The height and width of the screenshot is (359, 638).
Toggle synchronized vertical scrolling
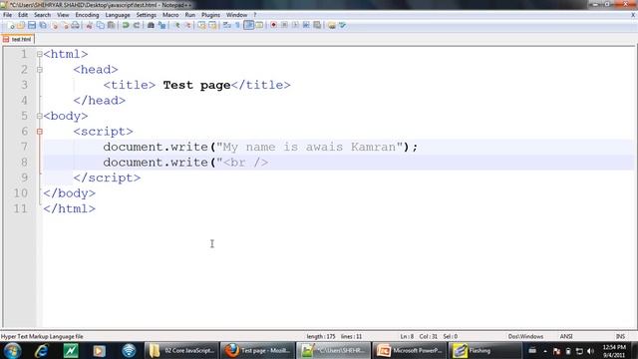pyautogui.click(x=201, y=25)
